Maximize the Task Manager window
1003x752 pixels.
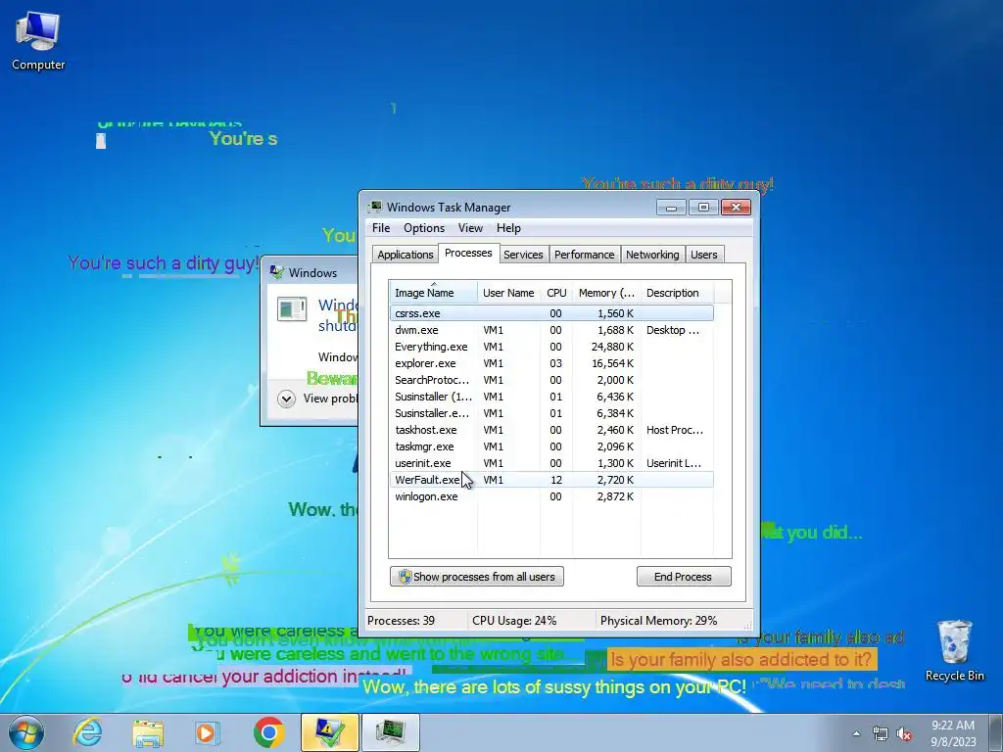[703, 208]
